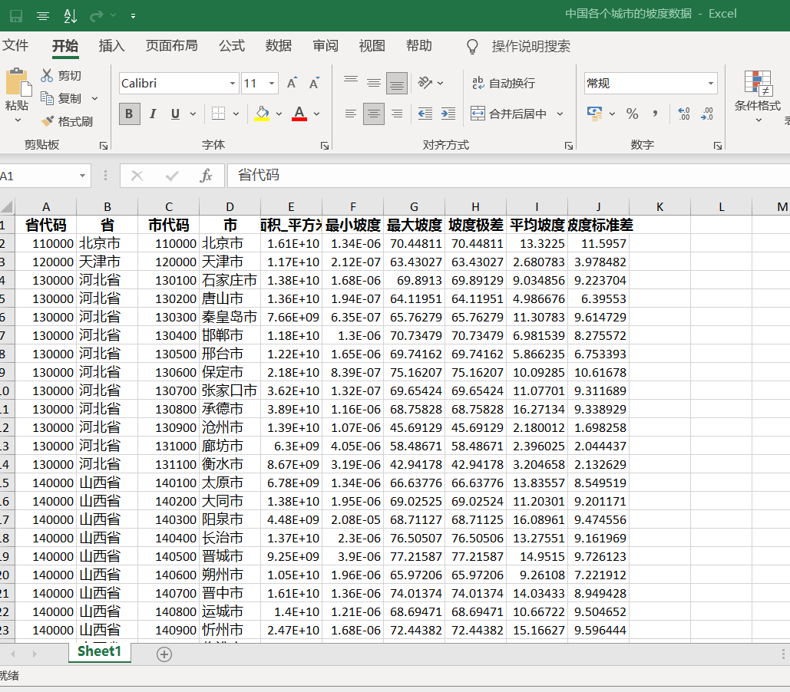Toggle Wrap Text (自动换行)

503,83
